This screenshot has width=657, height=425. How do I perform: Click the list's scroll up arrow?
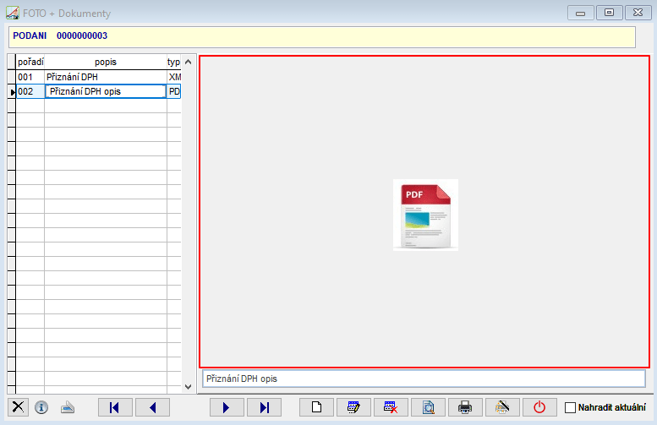tap(188, 62)
